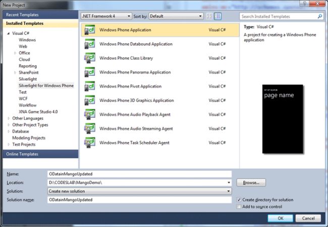Open the Sort by Default dropdown

pos(176,16)
